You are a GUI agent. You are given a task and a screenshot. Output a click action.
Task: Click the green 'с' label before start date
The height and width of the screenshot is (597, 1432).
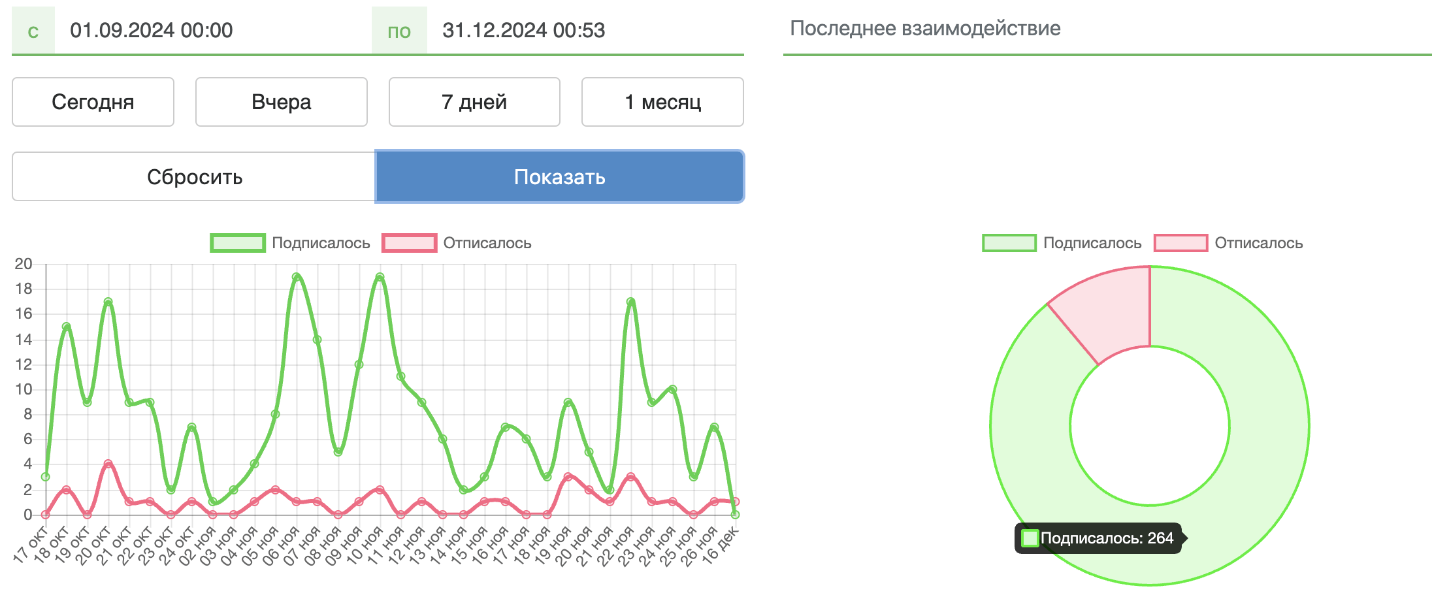point(33,31)
